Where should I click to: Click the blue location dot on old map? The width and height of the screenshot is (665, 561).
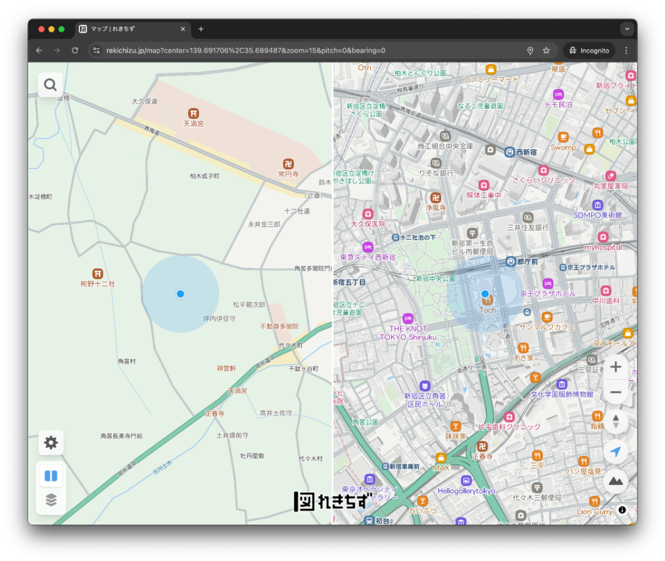click(x=181, y=294)
